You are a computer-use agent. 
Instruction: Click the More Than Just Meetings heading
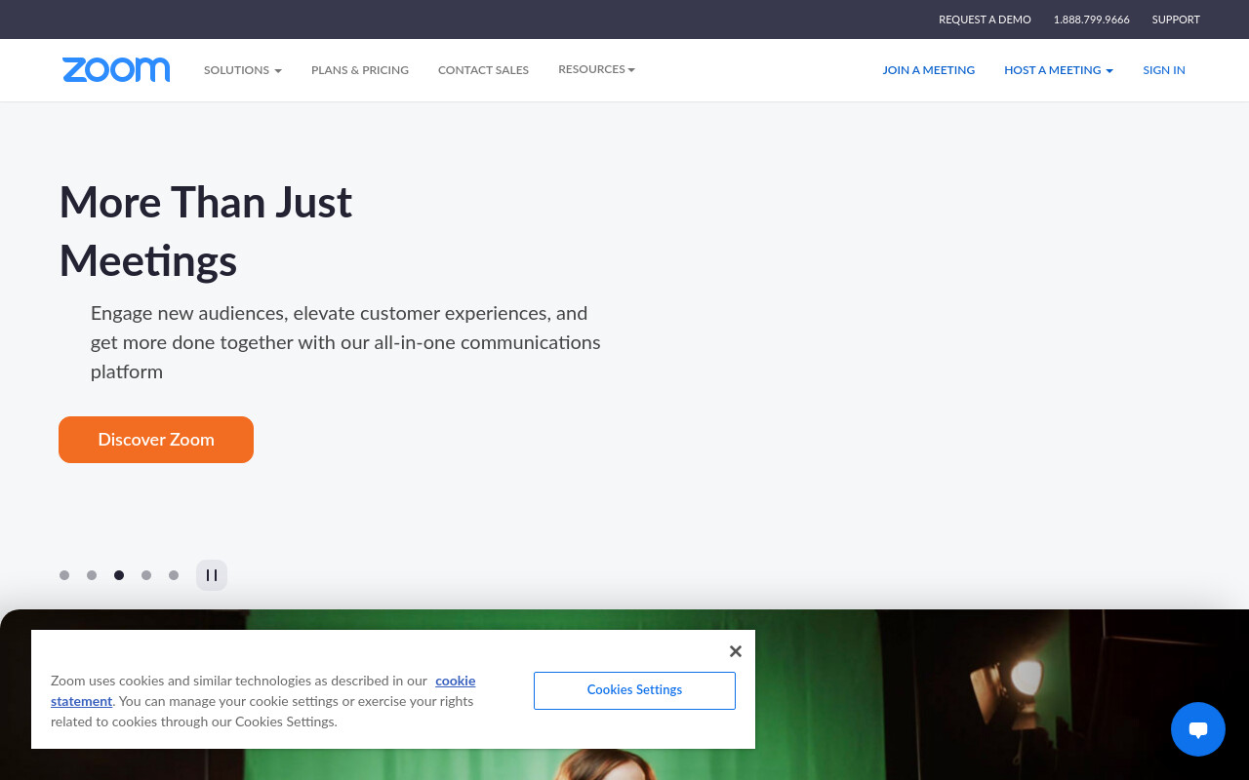click(x=206, y=231)
